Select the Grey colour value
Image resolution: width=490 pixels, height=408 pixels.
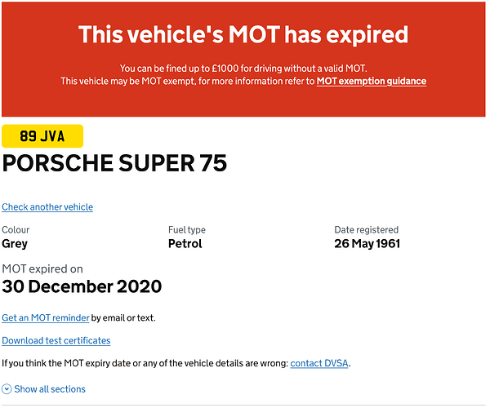(x=15, y=243)
